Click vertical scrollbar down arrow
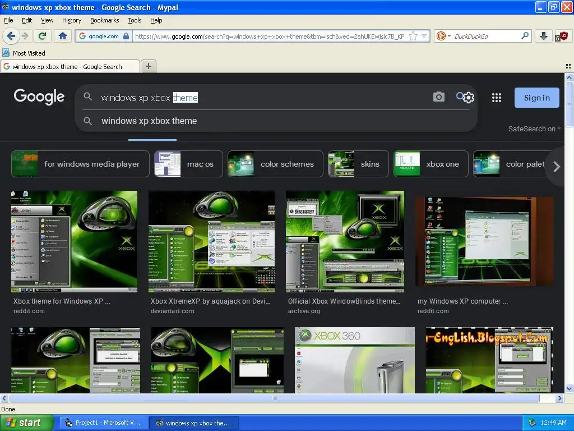574x431 pixels. [569, 389]
